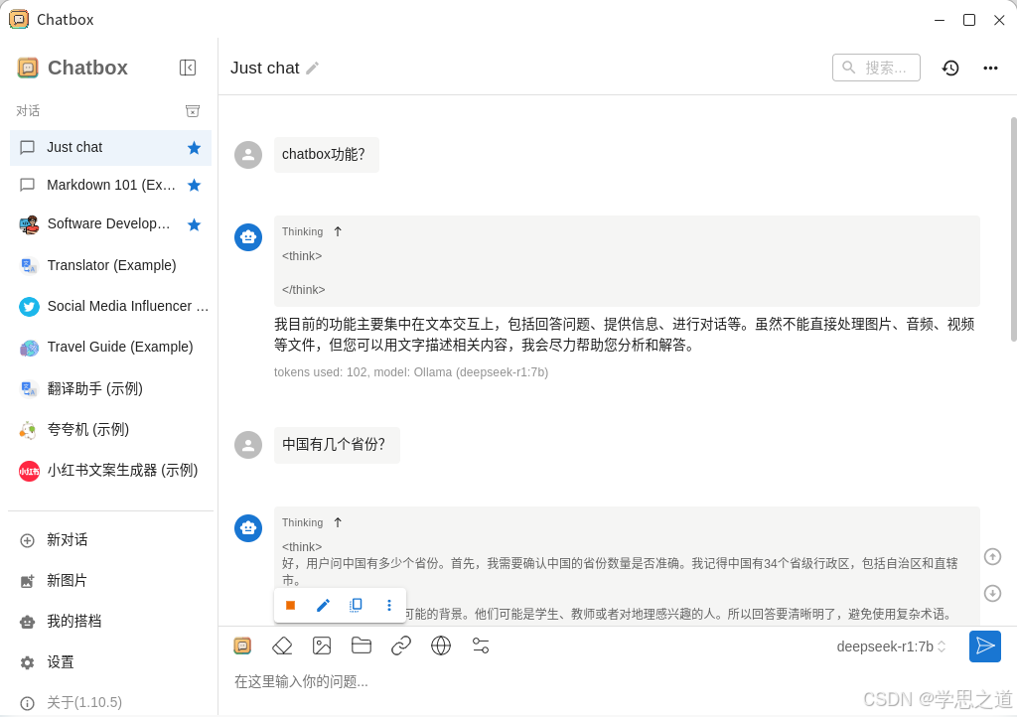Attach an image with picture icon
The width and height of the screenshot is (1017, 717).
click(x=322, y=645)
